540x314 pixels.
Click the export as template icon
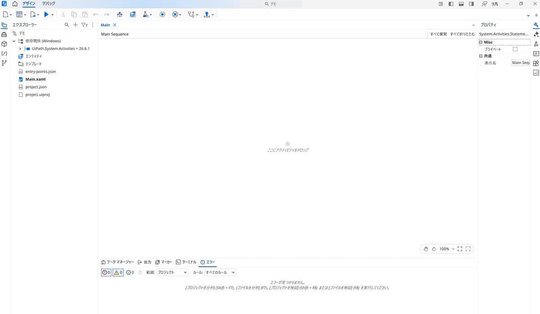click(33, 14)
